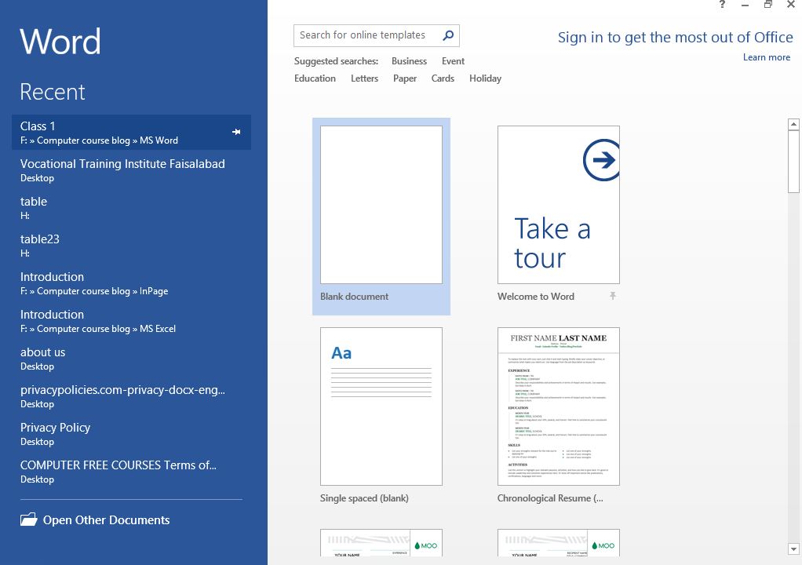The image size is (802, 565).
Task: Open the Chronological Resume template
Action: click(x=558, y=406)
